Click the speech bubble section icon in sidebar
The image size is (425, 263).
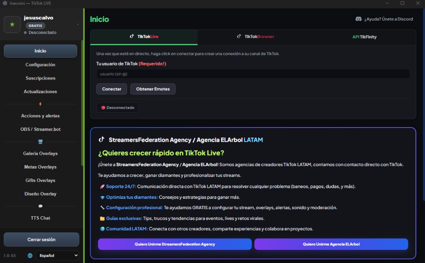coord(40,206)
